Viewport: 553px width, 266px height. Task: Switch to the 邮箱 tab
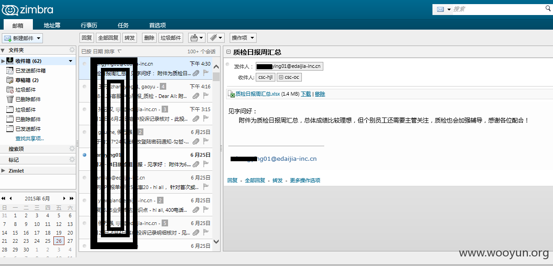[18, 25]
